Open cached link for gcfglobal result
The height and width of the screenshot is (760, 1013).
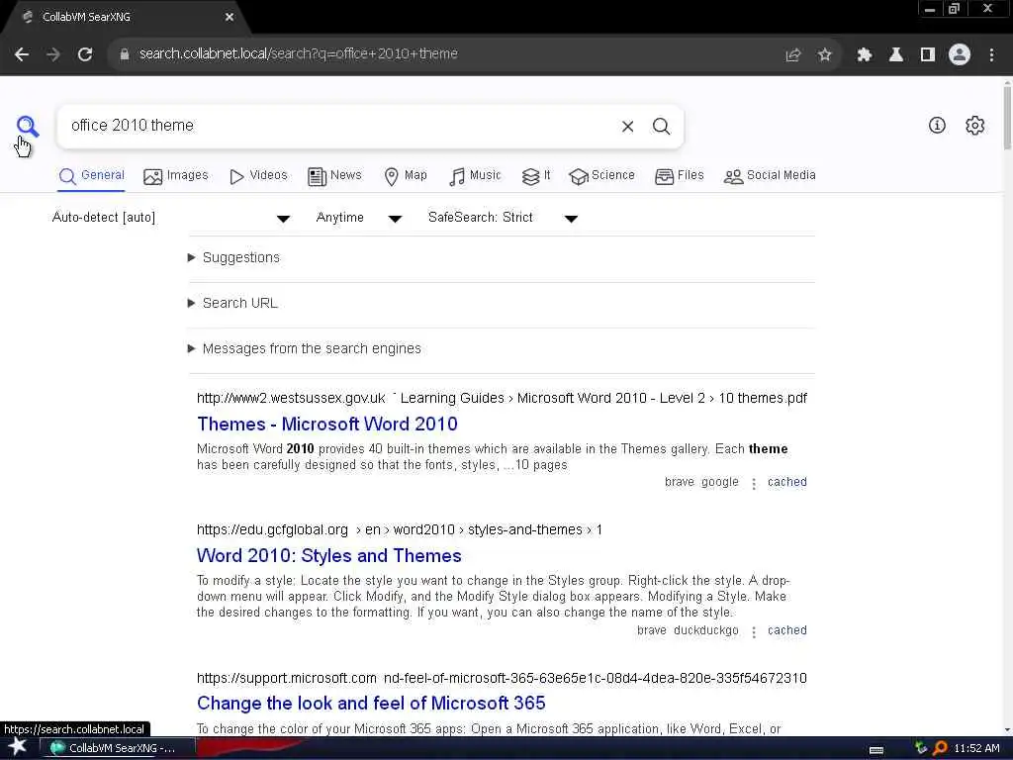(786, 630)
